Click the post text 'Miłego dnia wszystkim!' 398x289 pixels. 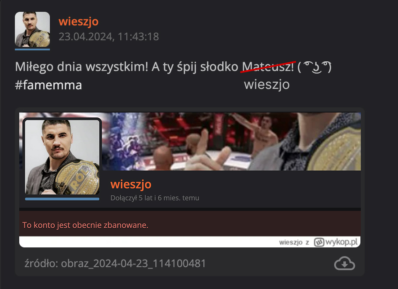[x=81, y=67]
